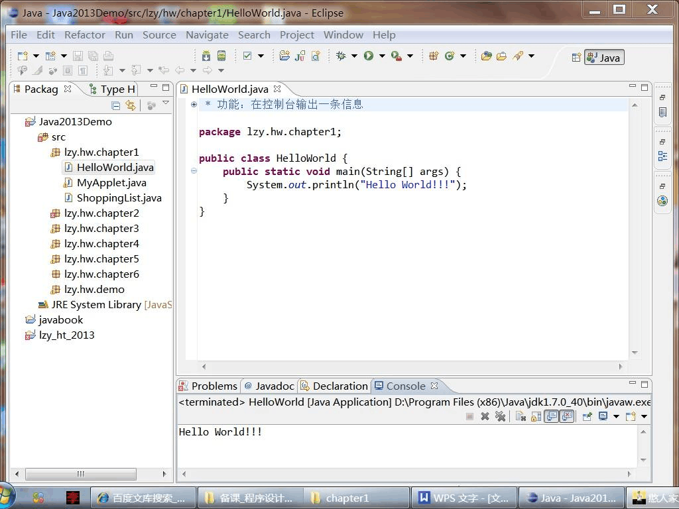Open dropdown next to Debug icon
The width and height of the screenshot is (679, 509).
click(354, 56)
